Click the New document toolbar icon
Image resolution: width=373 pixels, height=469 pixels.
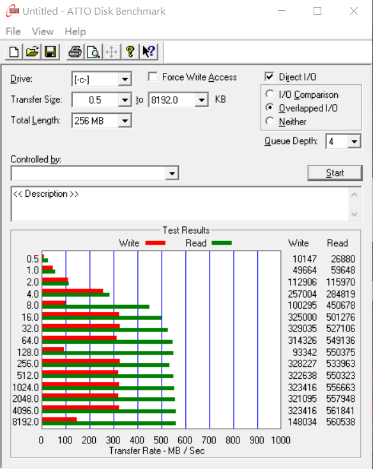click(x=14, y=52)
